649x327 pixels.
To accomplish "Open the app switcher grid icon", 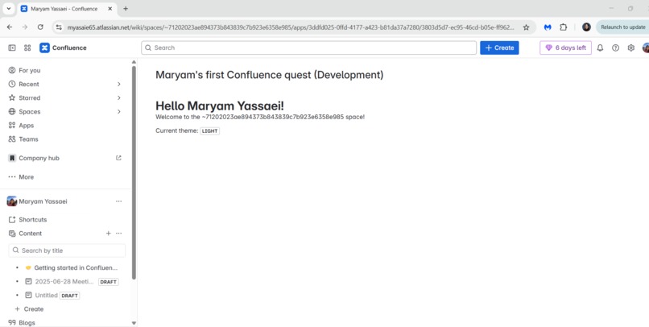I will (27, 48).
